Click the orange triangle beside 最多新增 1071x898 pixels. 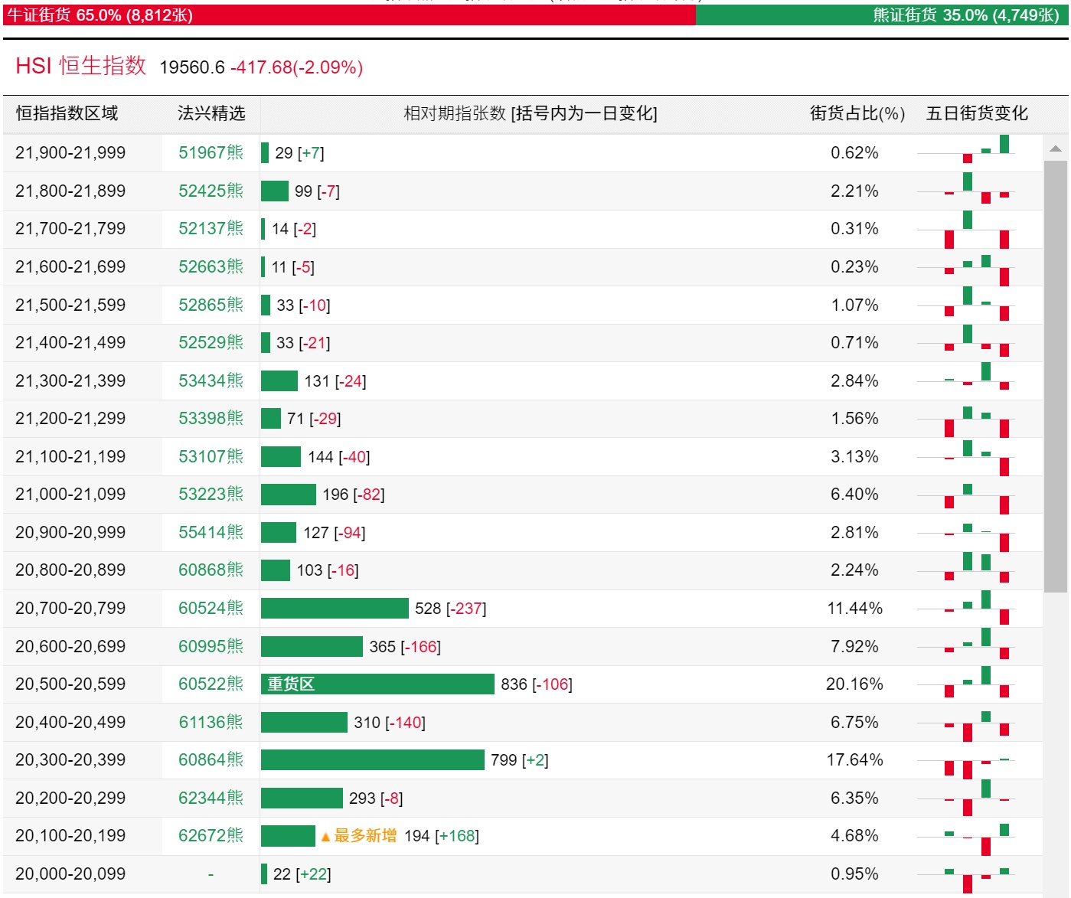point(325,837)
